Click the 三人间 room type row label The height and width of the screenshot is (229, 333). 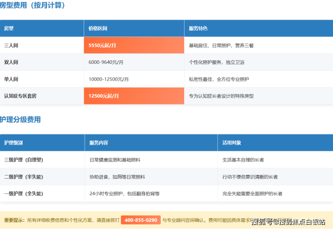pos(11,45)
